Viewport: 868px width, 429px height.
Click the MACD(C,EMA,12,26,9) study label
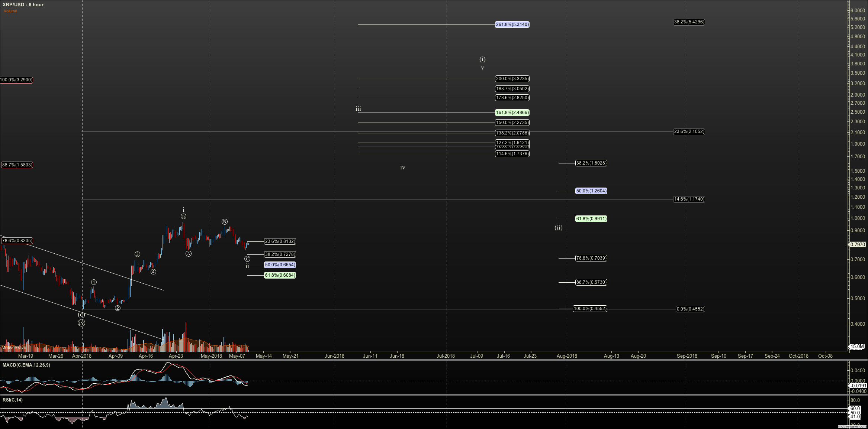[26, 365]
